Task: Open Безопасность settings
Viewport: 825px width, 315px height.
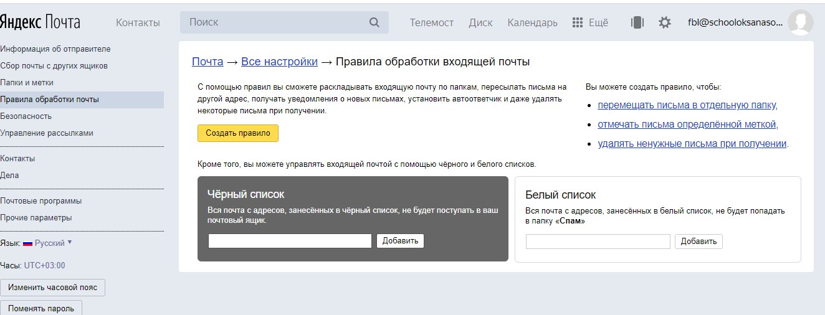Action: (26, 116)
